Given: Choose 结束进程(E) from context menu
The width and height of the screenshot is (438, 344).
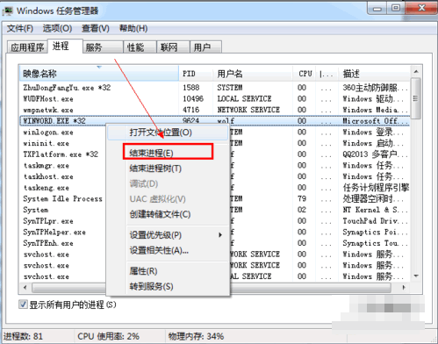Looking at the screenshot, I should [168, 152].
